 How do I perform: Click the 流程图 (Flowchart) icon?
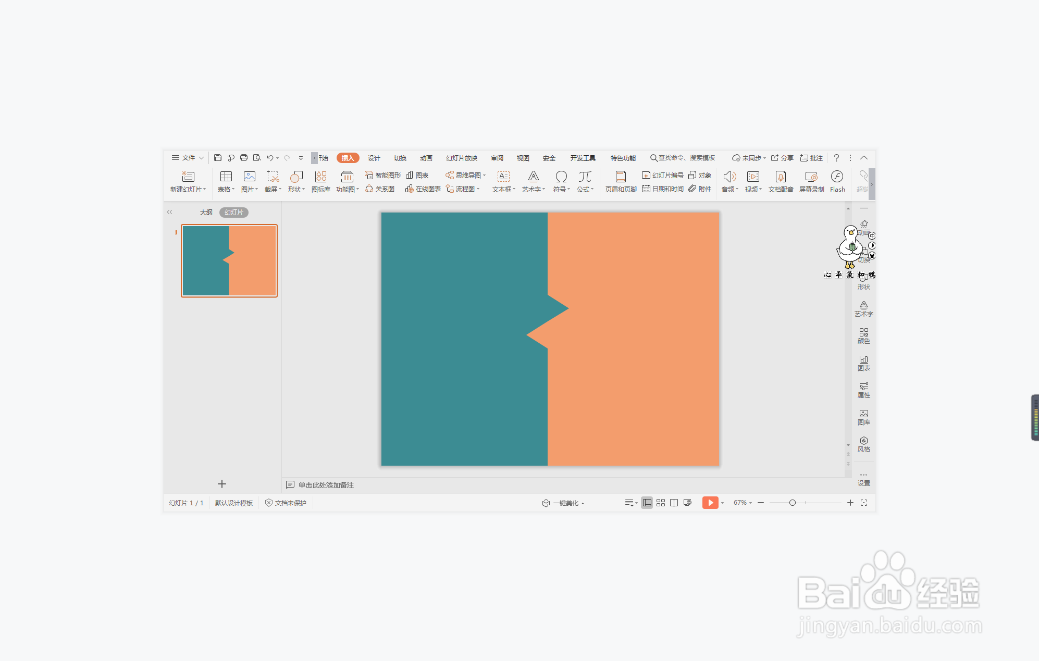463,189
